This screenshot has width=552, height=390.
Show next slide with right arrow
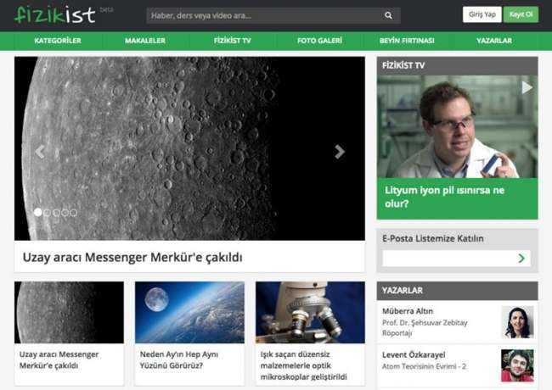point(340,152)
